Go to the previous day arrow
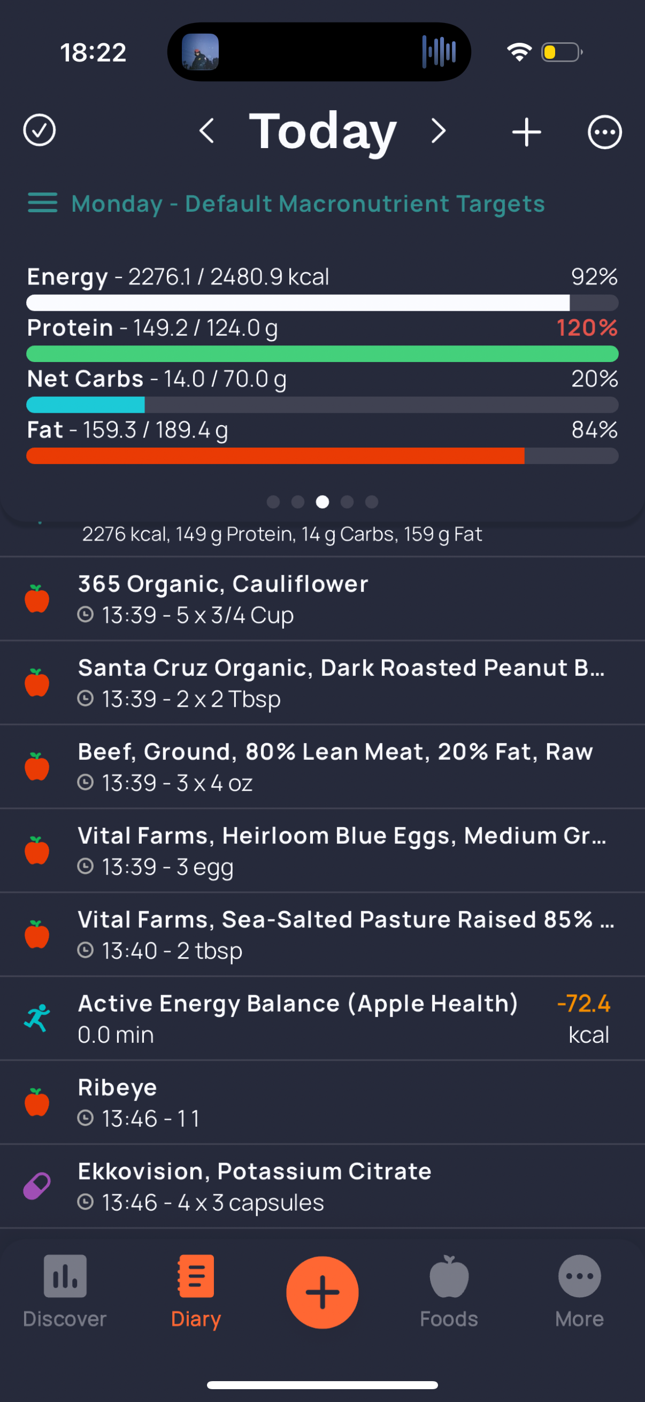Viewport: 645px width, 1402px height. [x=206, y=131]
